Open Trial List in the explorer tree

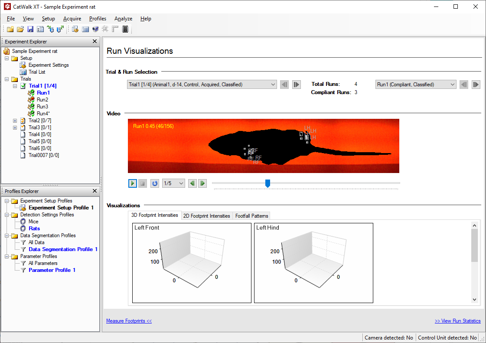37,72
